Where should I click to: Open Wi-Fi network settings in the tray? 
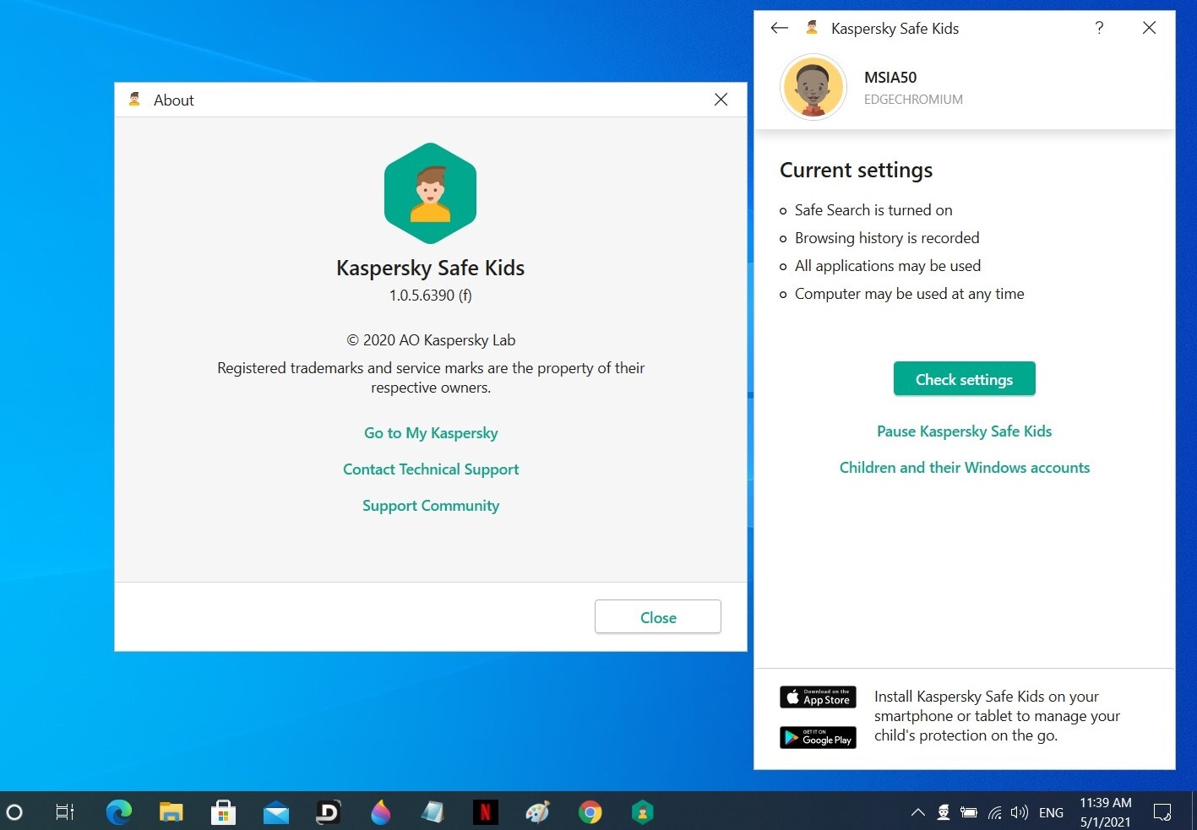tap(995, 813)
